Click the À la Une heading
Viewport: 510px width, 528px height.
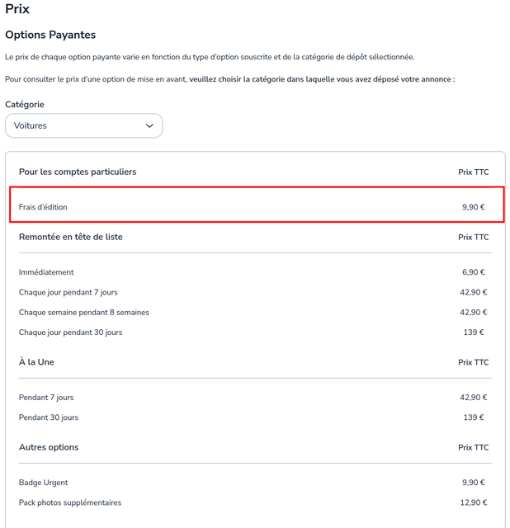click(36, 362)
